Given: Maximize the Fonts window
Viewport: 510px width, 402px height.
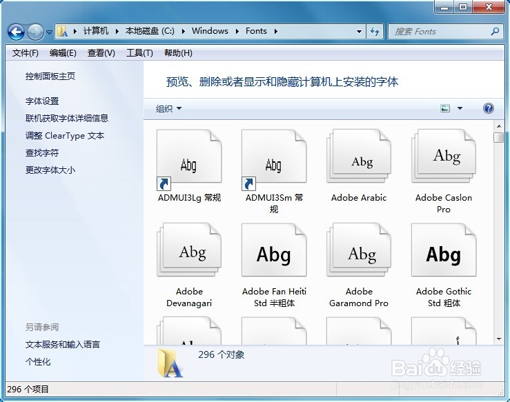Looking at the screenshot, I should point(463,7).
